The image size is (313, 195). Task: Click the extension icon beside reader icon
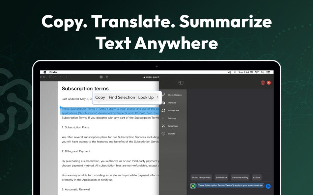click(x=101, y=77)
